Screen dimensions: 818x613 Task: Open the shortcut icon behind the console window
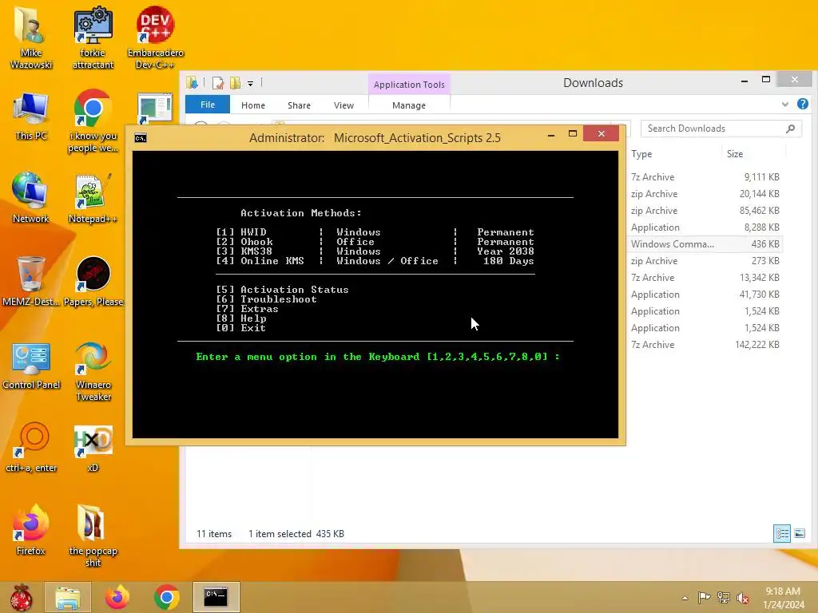pyautogui.click(x=155, y=109)
